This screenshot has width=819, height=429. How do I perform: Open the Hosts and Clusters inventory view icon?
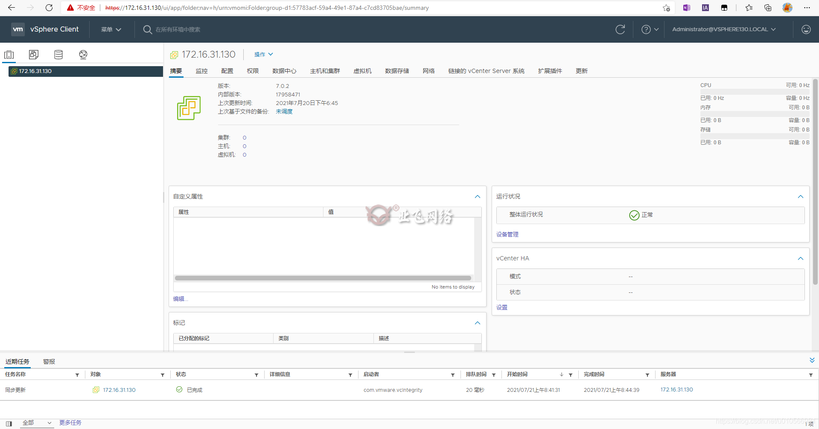click(x=9, y=55)
